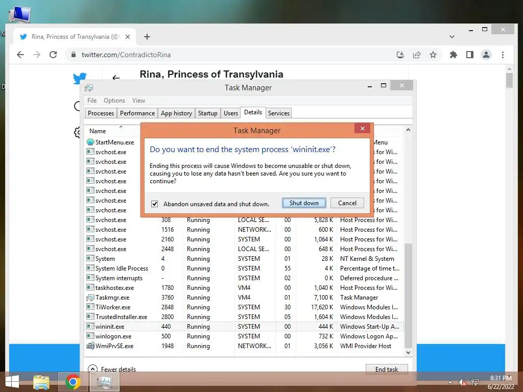Reload the Twitter page
The height and width of the screenshot is (392, 523).
53,55
